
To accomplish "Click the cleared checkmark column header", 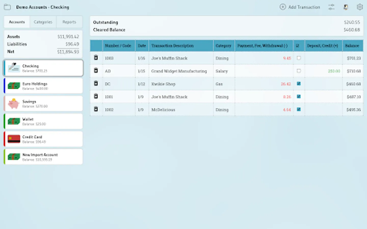I will point(298,46).
